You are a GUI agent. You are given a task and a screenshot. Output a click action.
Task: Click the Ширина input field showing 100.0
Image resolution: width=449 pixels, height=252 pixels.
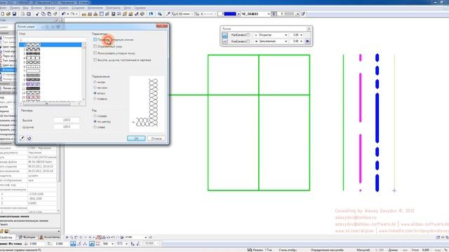[67, 127]
